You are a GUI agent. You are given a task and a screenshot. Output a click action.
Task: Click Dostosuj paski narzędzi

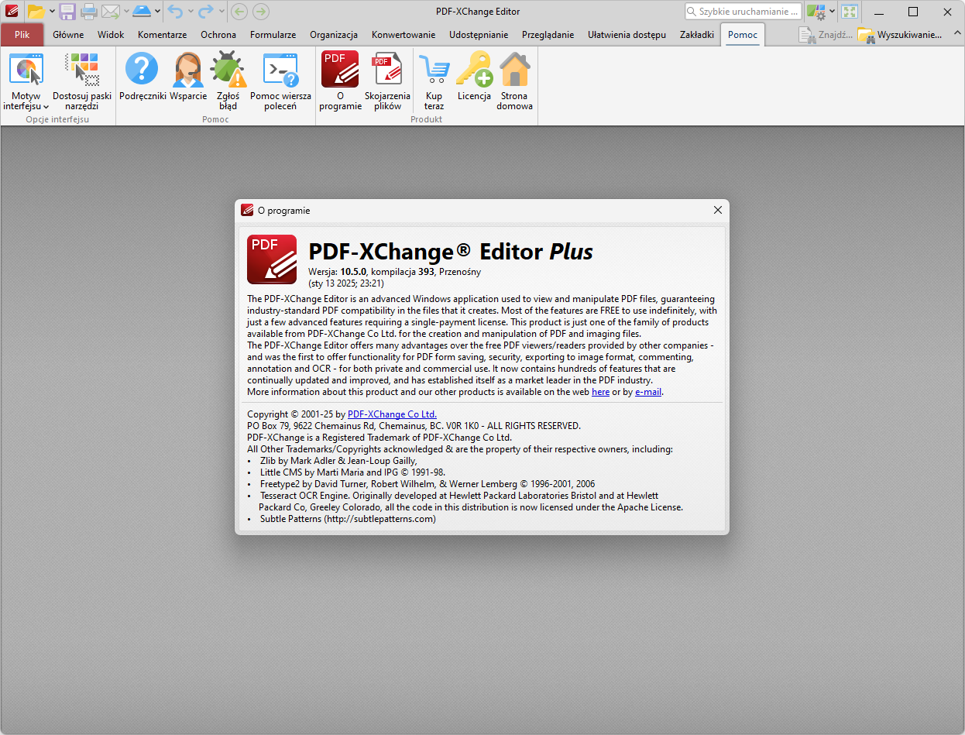click(82, 82)
